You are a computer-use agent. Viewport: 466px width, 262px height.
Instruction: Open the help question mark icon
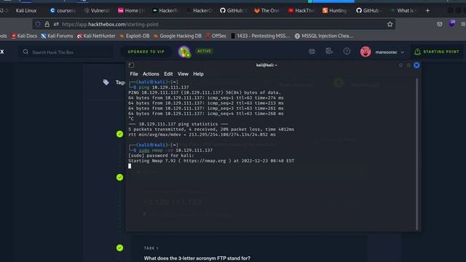(347, 52)
